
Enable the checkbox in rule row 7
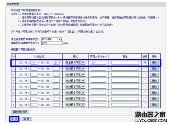pos(145,99)
